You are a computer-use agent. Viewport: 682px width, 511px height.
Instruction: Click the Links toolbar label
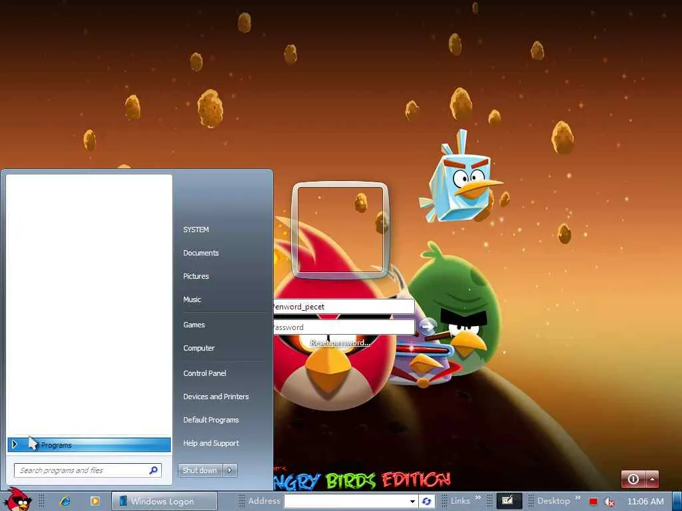click(460, 501)
